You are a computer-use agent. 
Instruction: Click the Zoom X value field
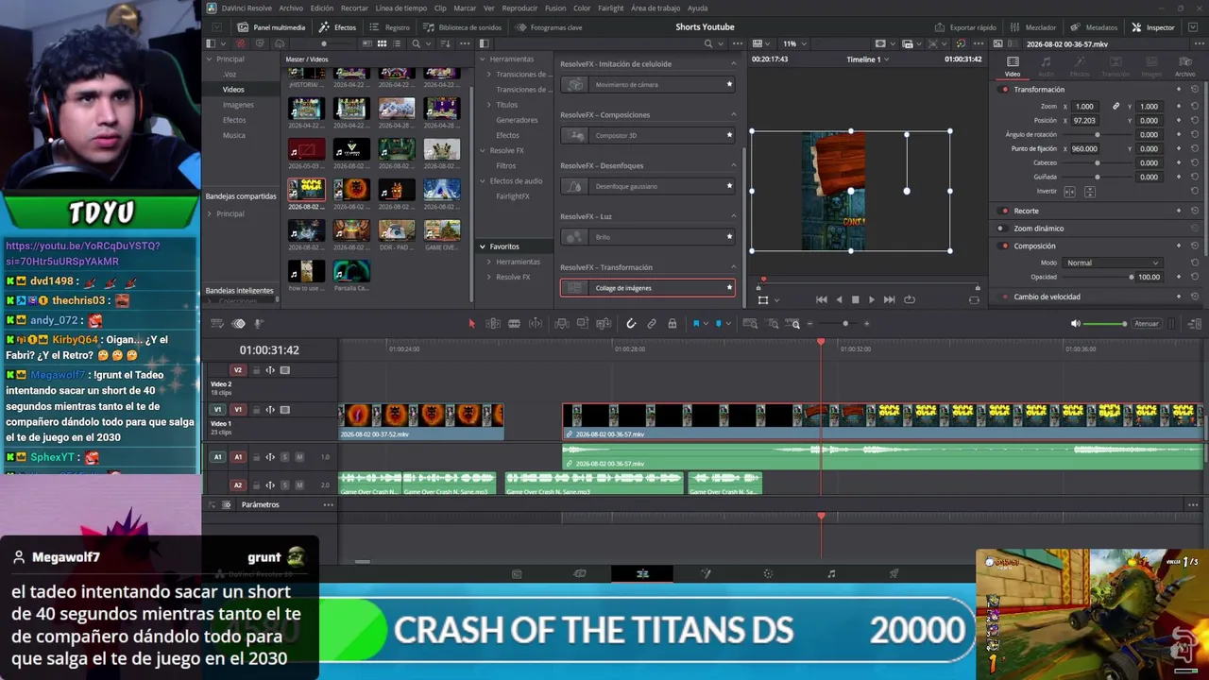click(1084, 107)
